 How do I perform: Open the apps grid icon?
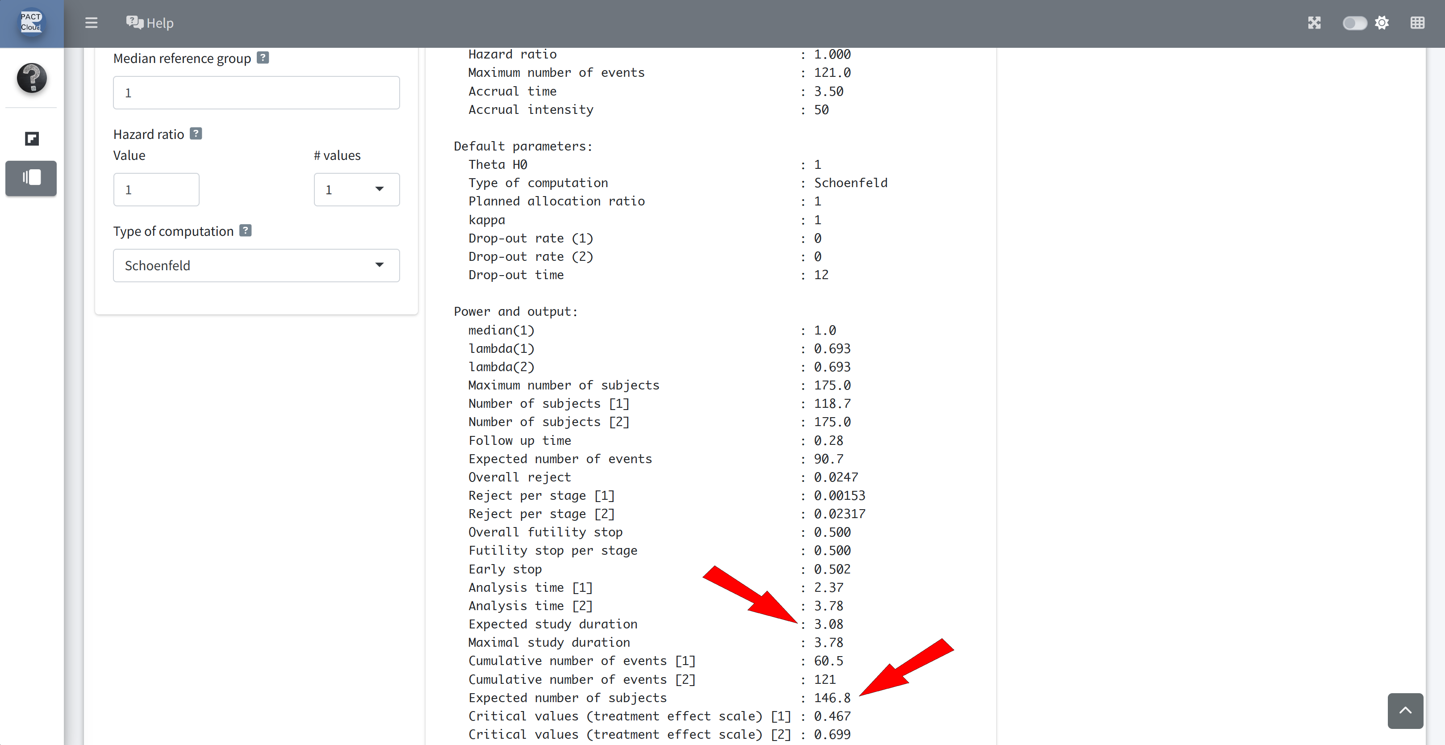pyautogui.click(x=1417, y=23)
